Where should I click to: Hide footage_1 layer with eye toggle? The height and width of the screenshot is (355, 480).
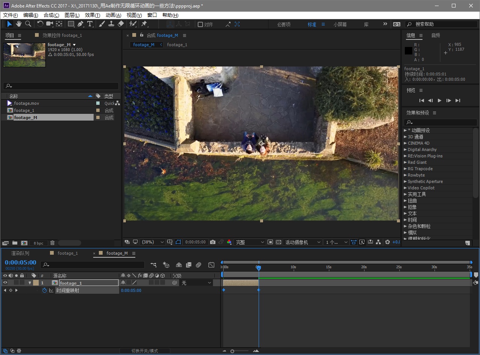pyautogui.click(x=5, y=283)
